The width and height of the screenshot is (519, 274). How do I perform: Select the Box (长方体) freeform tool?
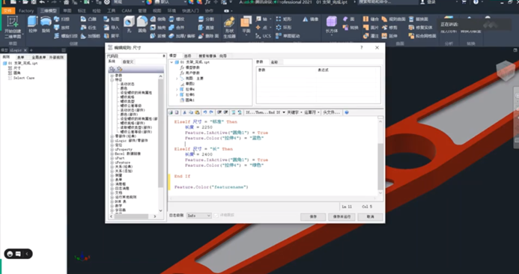click(x=331, y=25)
